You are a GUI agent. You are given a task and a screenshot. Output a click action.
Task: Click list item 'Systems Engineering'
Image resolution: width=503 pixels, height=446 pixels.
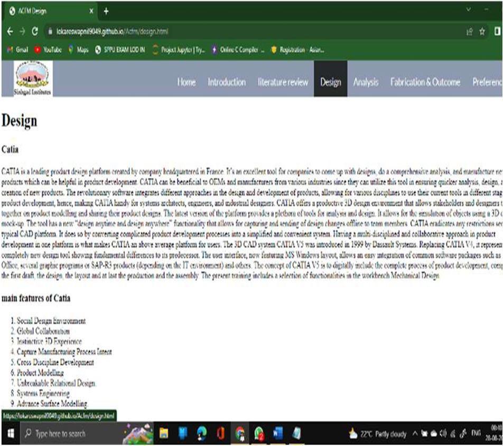tap(43, 393)
